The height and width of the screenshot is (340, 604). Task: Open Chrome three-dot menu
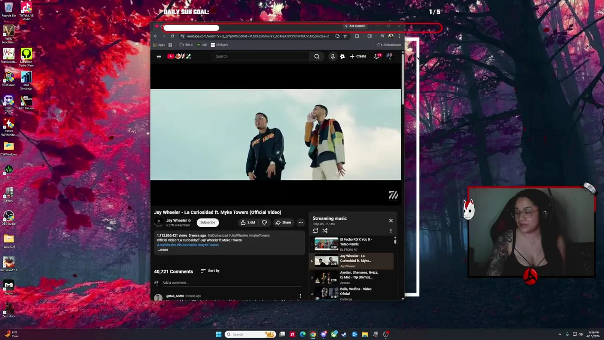[x=399, y=36]
